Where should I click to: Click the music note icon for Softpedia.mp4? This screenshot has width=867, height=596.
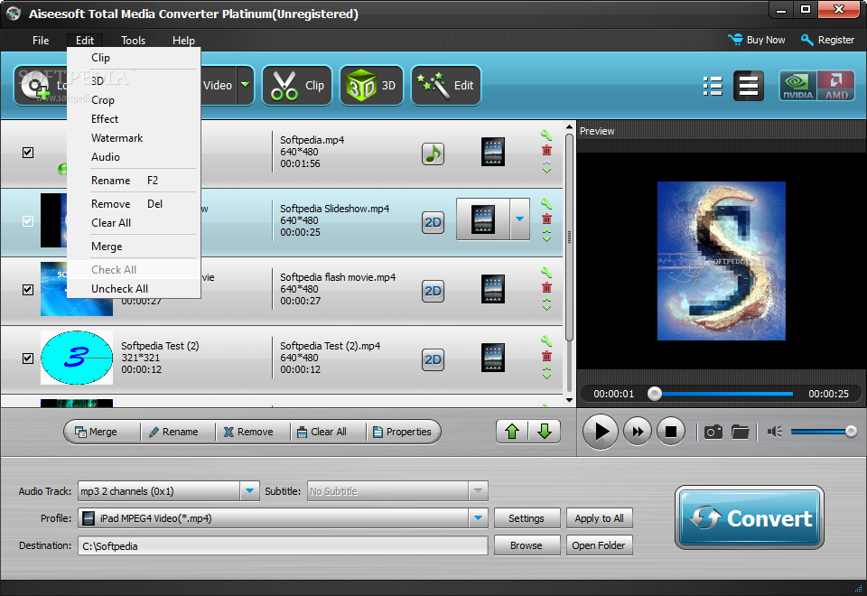coord(433,154)
